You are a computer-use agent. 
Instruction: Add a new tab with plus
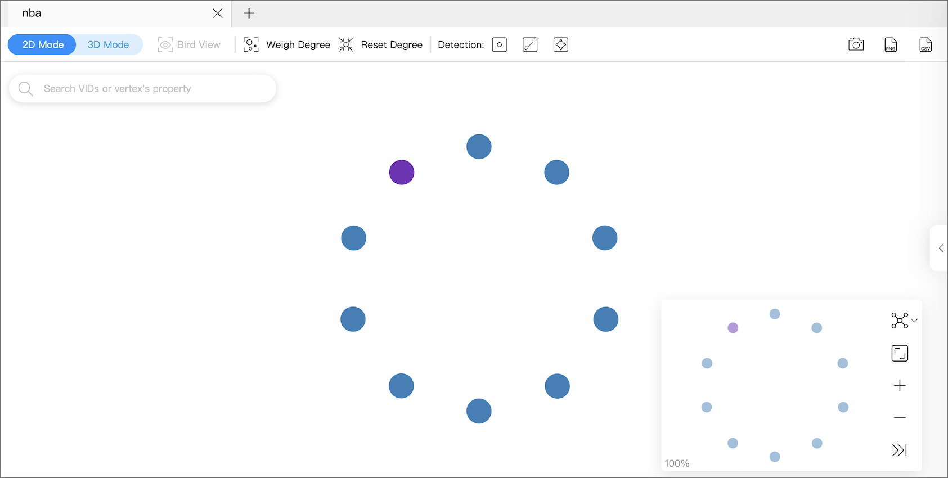coord(249,13)
